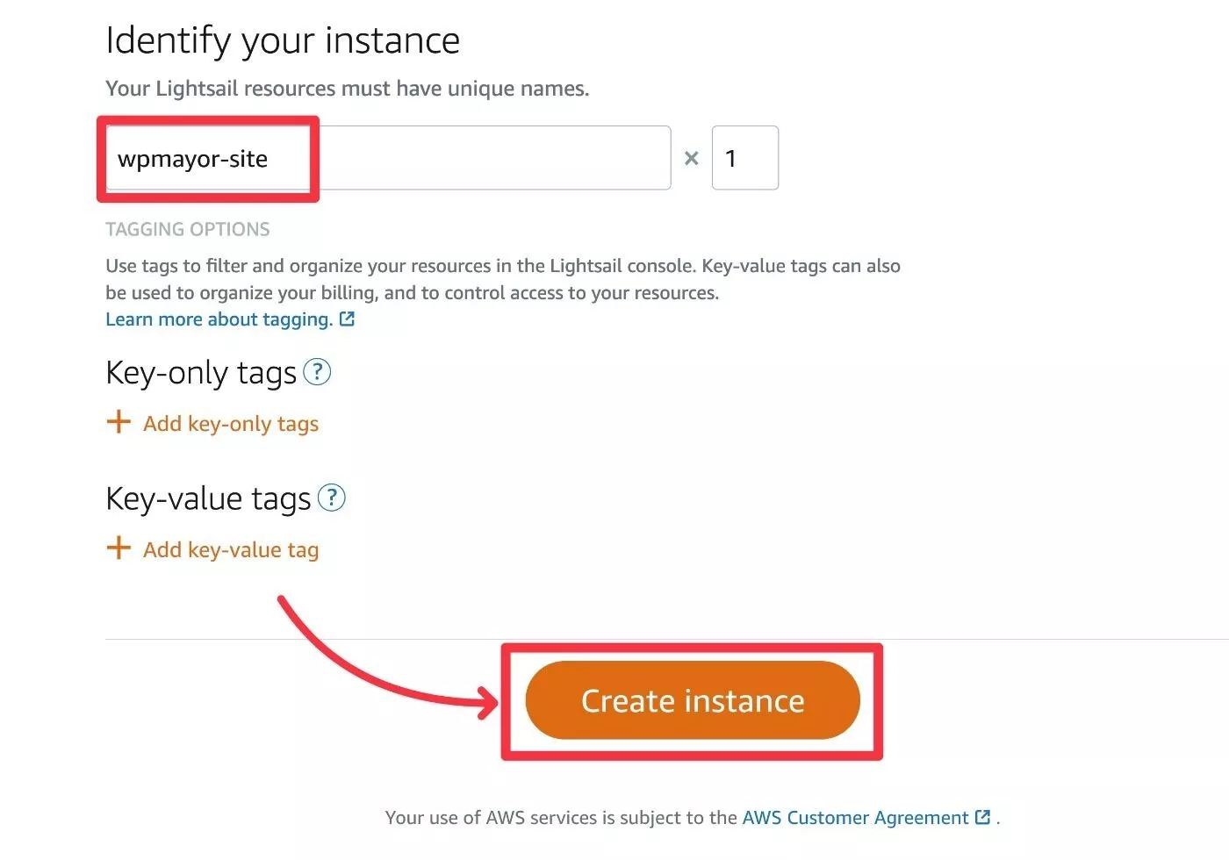This screenshot has width=1229, height=860.
Task: Click the TAGGING OPTIONS section label
Action: tap(188, 229)
